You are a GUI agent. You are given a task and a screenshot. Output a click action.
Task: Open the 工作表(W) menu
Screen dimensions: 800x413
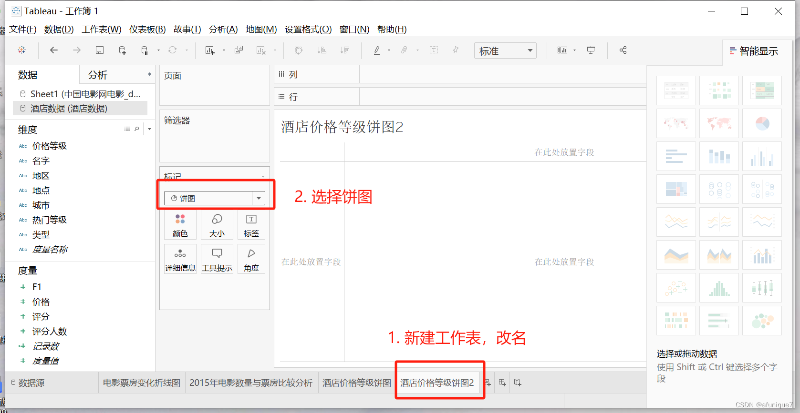click(x=102, y=30)
